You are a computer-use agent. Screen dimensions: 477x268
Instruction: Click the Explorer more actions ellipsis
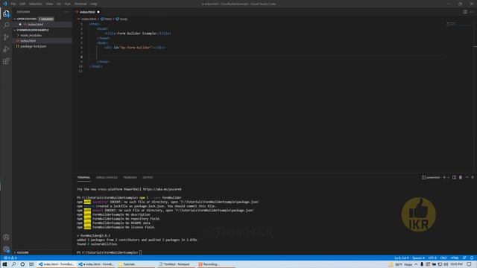point(66,12)
